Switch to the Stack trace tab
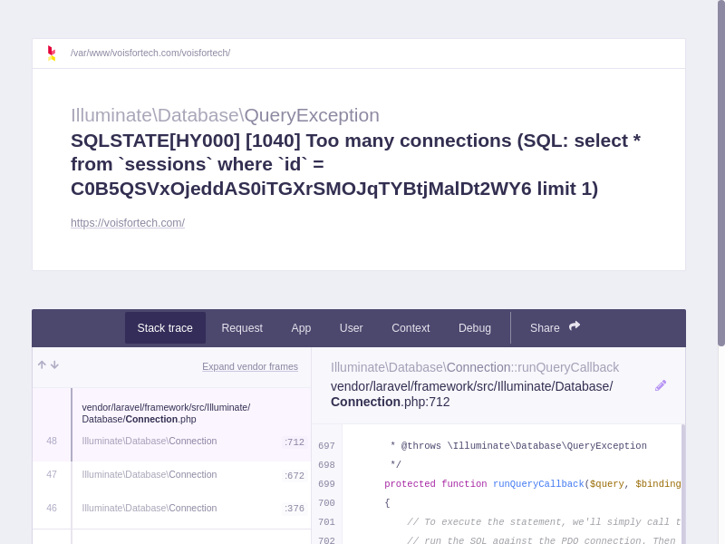 pos(165,328)
